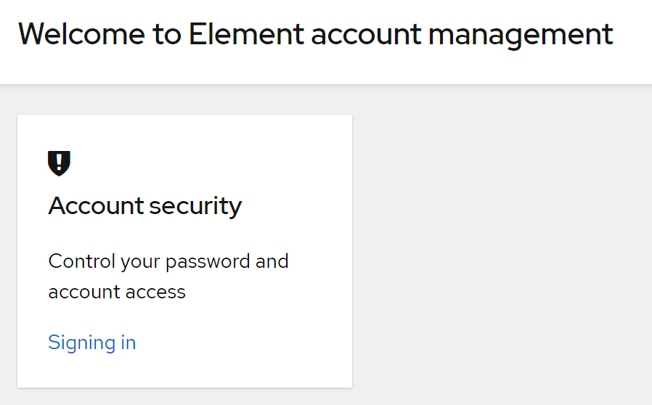Click blank card area below Signing in
The height and width of the screenshot is (405, 652).
coord(184,371)
